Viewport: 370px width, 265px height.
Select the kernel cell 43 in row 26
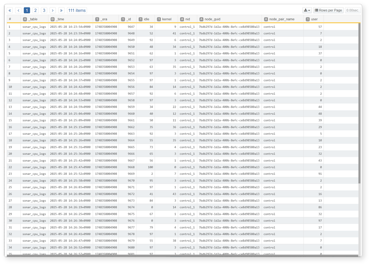(x=166, y=194)
